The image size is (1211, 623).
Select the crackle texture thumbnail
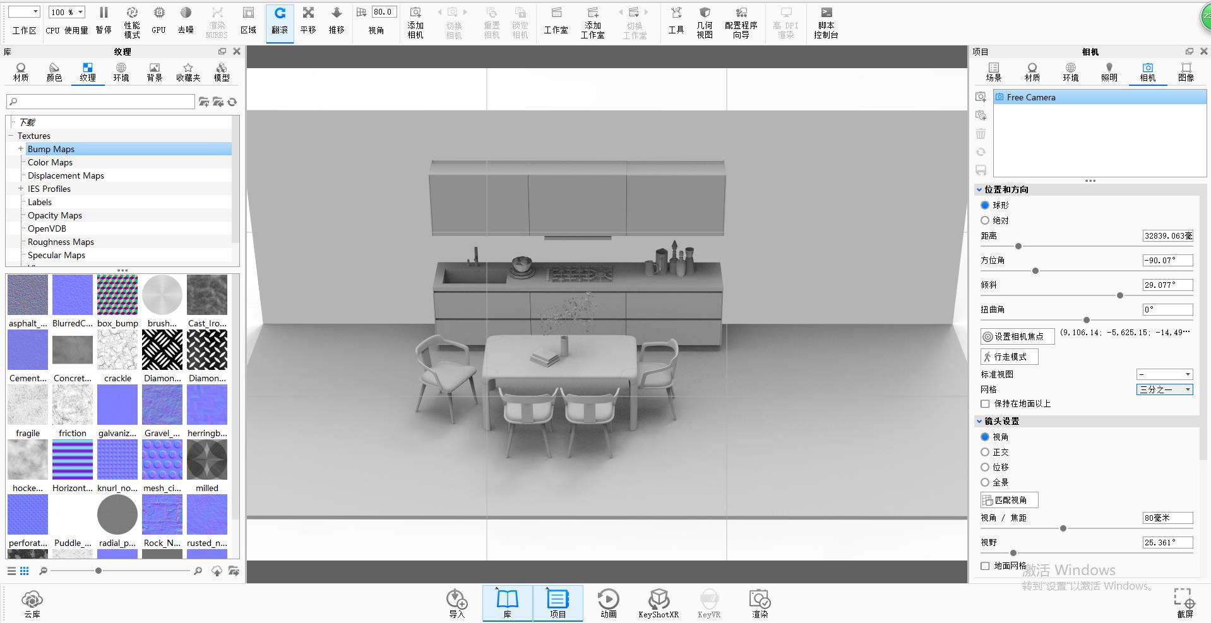tap(117, 349)
